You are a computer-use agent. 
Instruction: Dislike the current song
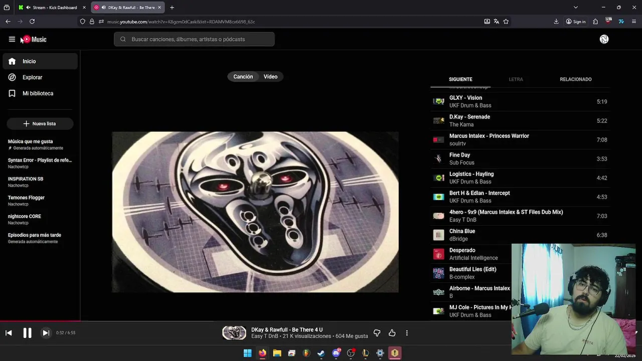pyautogui.click(x=377, y=333)
